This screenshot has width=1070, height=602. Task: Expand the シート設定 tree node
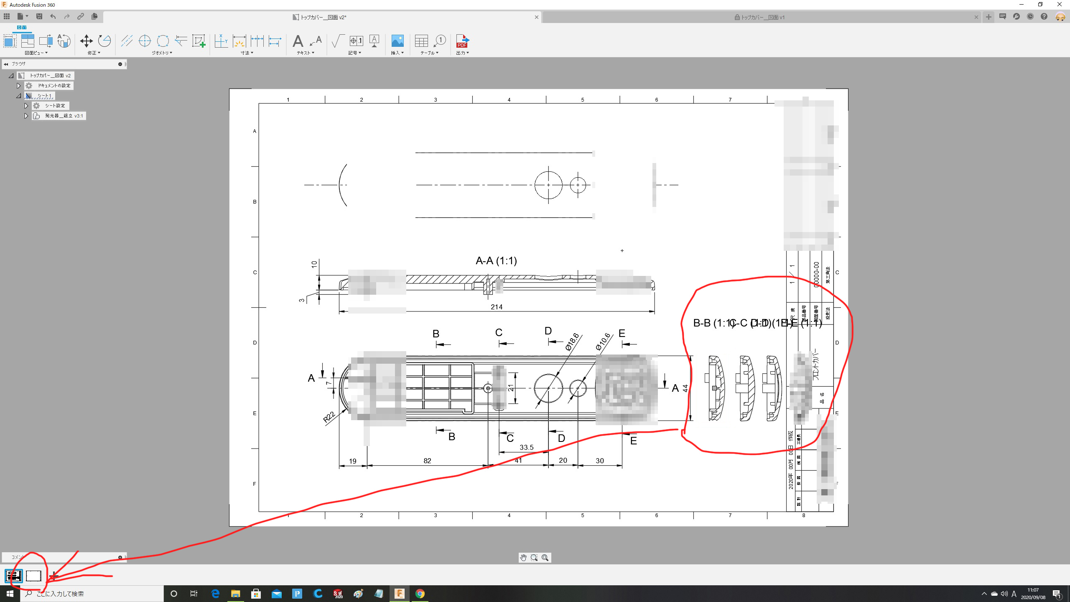pos(26,106)
